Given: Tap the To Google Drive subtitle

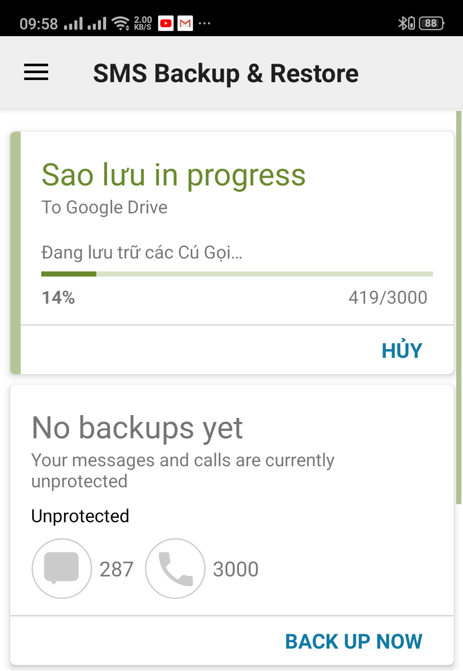Looking at the screenshot, I should [104, 207].
